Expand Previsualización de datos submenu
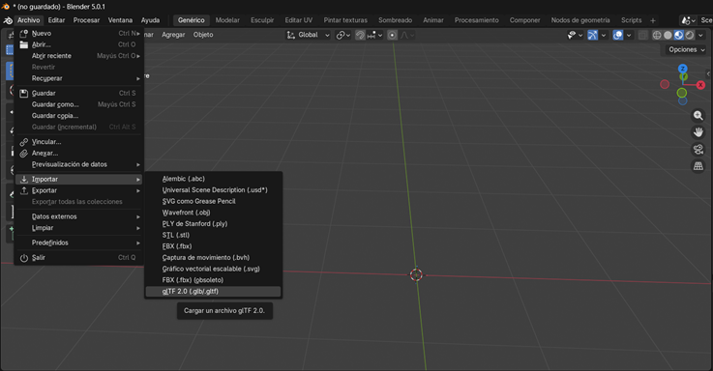Image resolution: width=713 pixels, height=371 pixels. (x=79, y=164)
